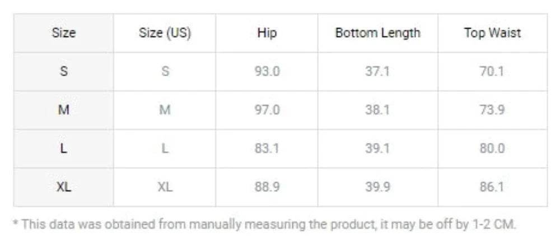This screenshot has width=560, height=236.
Task: Click the "Top Waist" column header
Action: (492, 33)
